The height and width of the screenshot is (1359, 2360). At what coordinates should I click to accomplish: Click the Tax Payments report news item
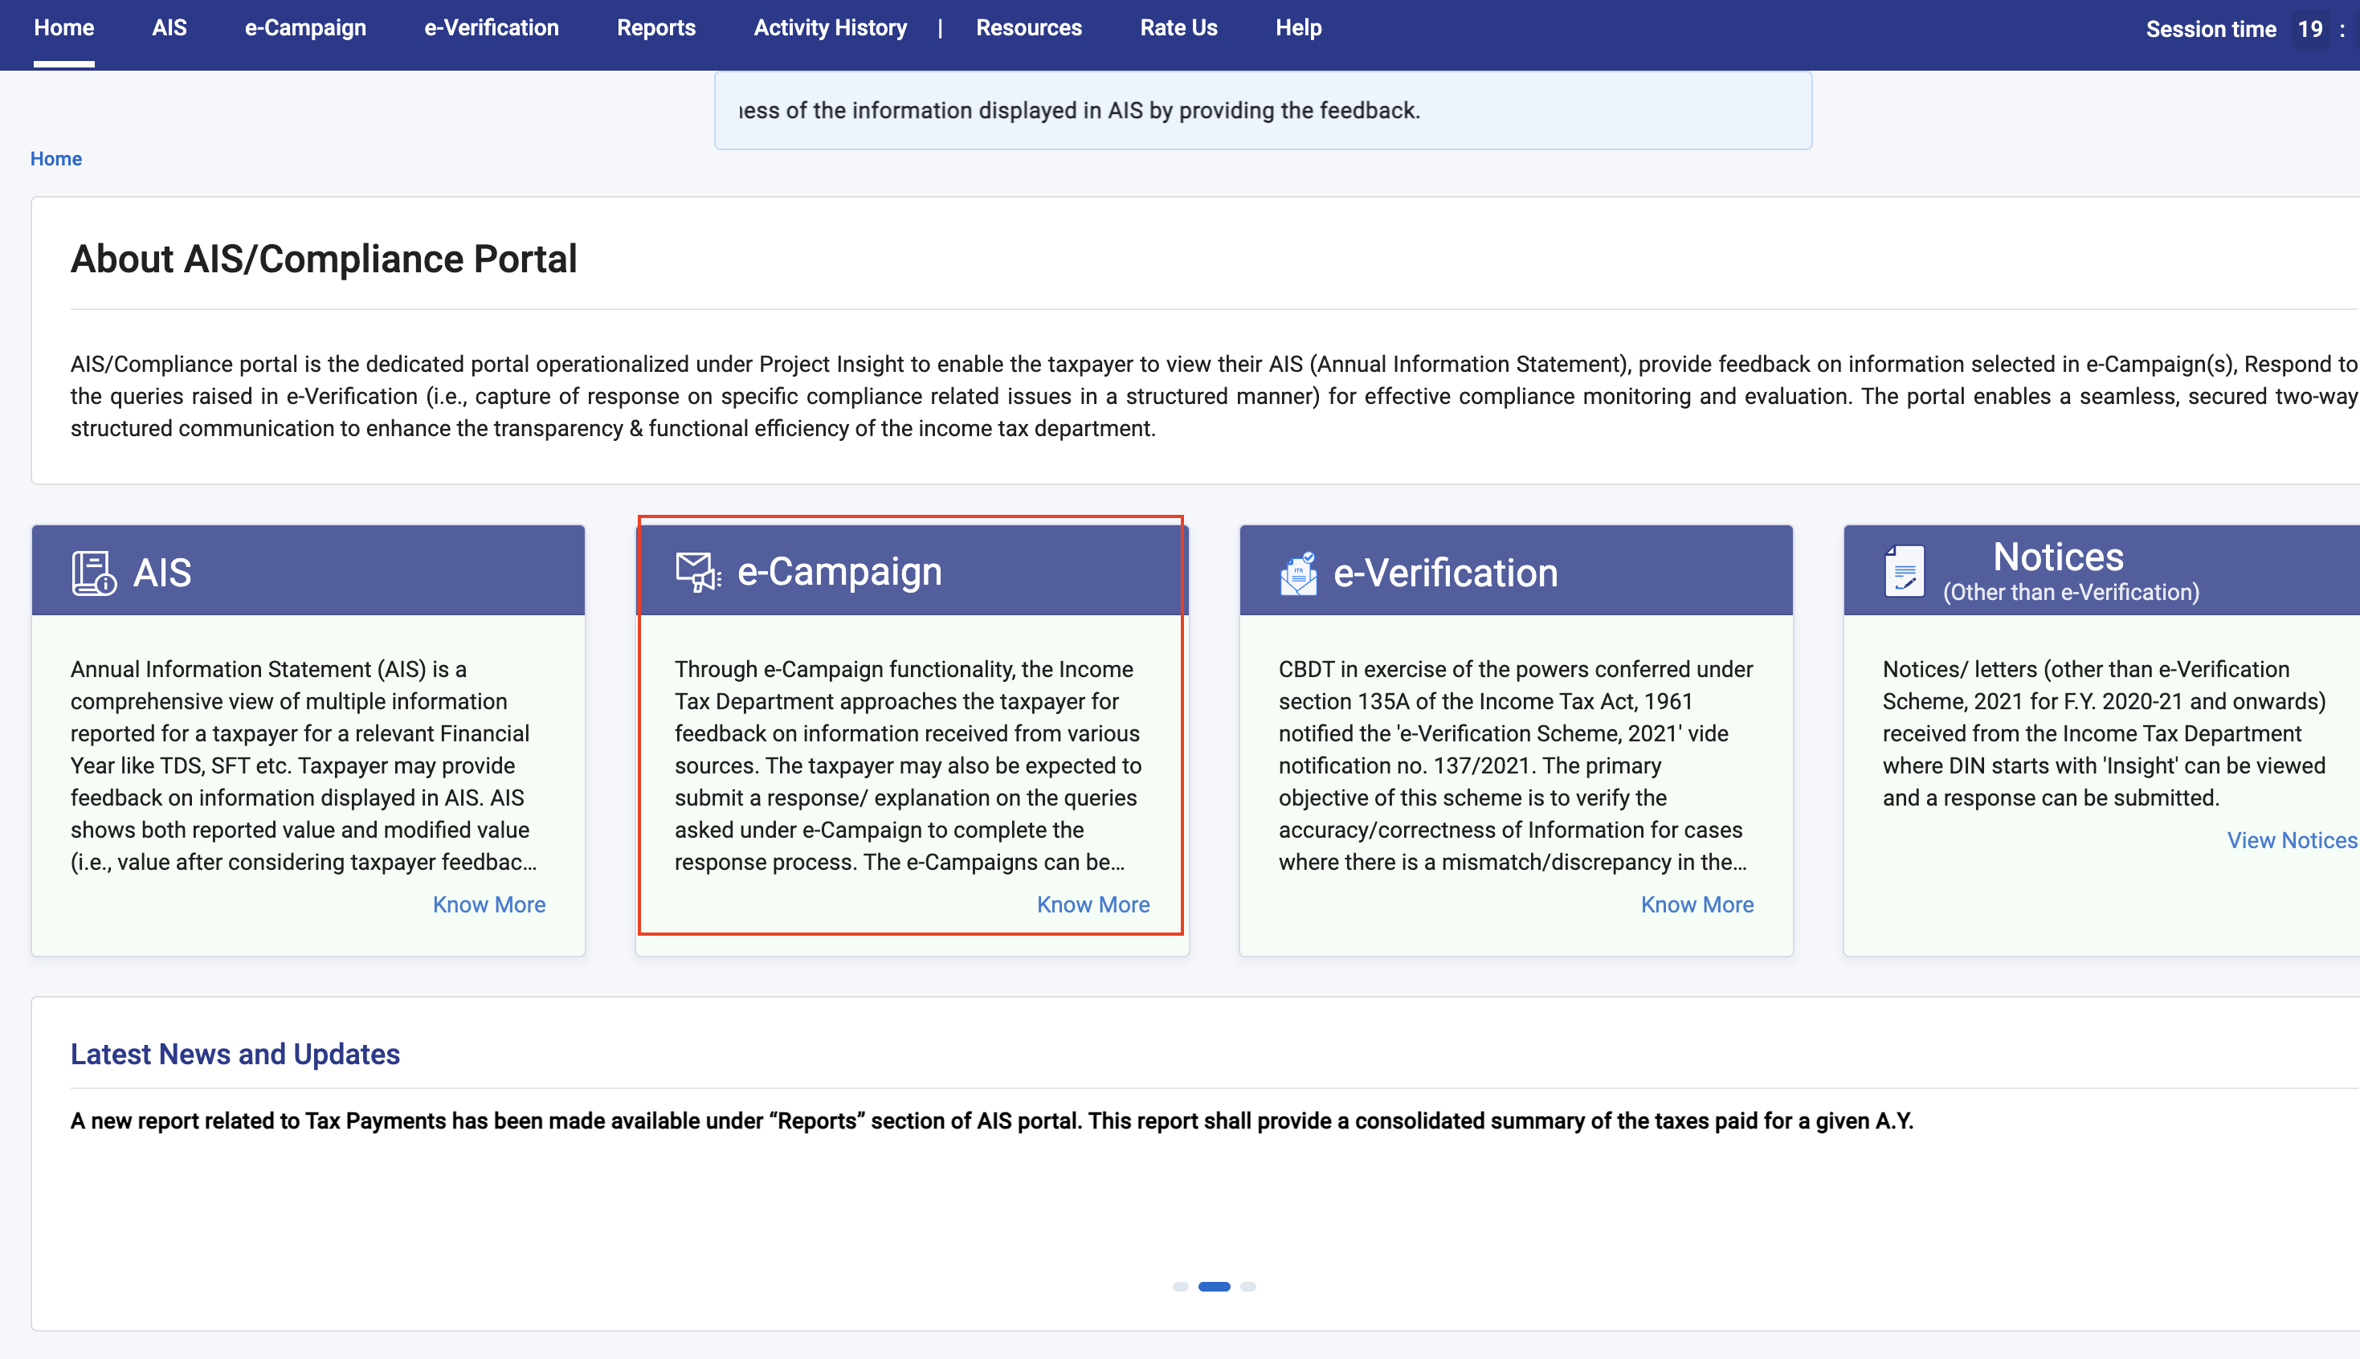pos(991,1121)
